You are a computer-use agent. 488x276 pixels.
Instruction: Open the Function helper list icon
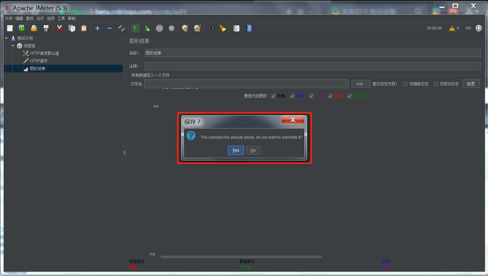[236, 28]
